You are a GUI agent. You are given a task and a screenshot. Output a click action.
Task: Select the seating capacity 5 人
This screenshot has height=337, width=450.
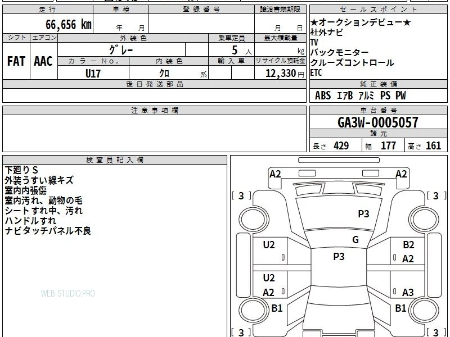click(x=242, y=51)
